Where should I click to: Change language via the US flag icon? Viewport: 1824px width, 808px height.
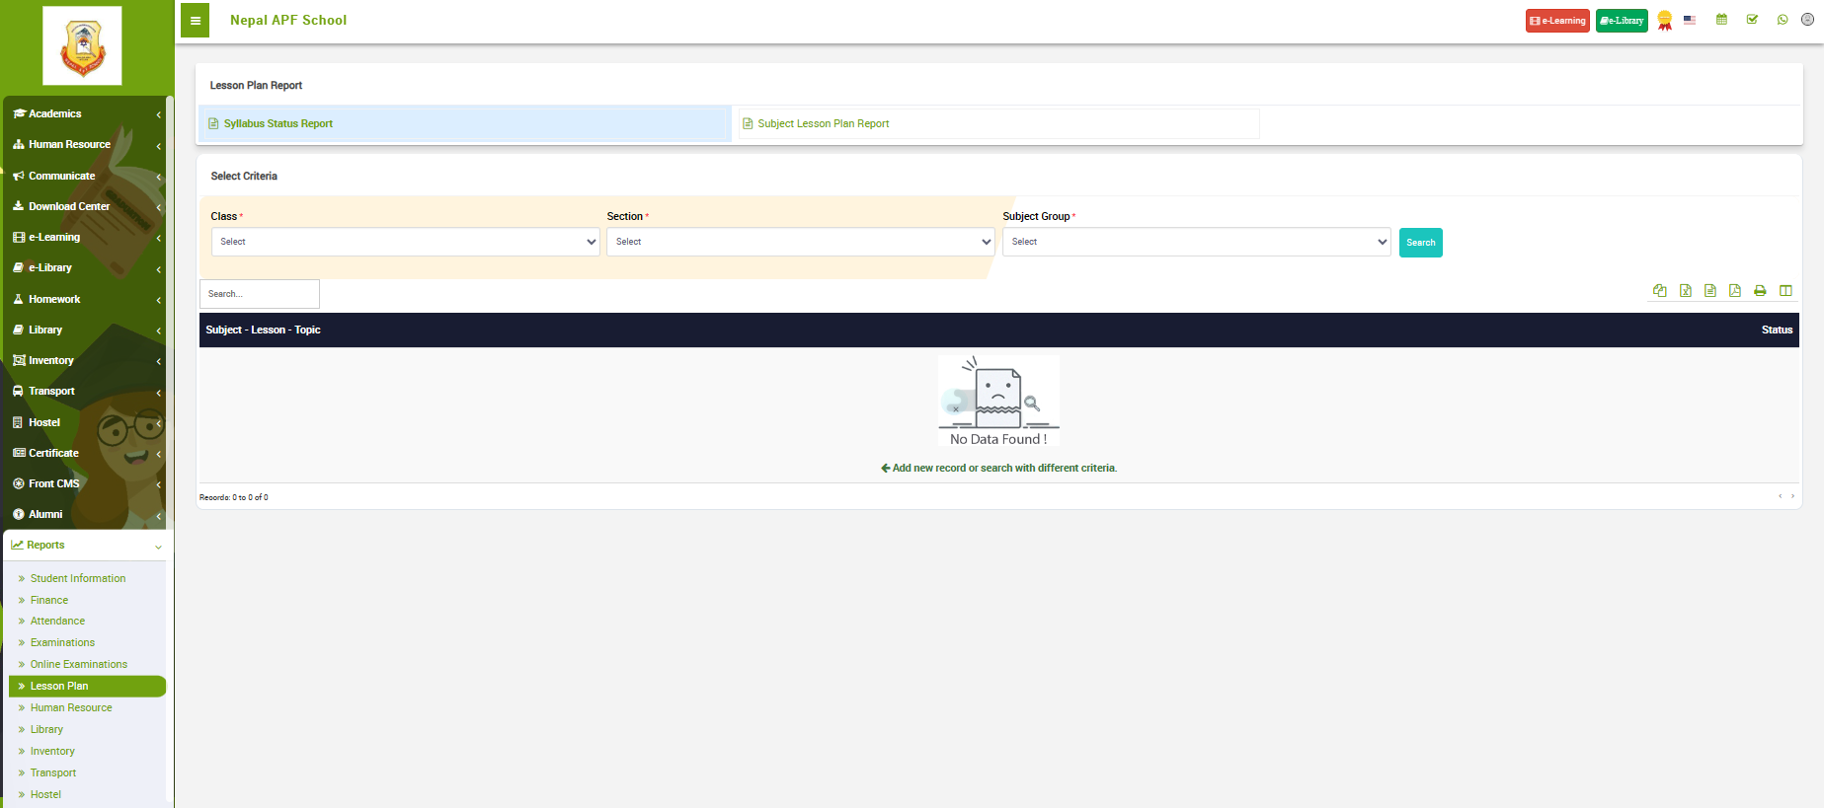pyautogui.click(x=1690, y=20)
